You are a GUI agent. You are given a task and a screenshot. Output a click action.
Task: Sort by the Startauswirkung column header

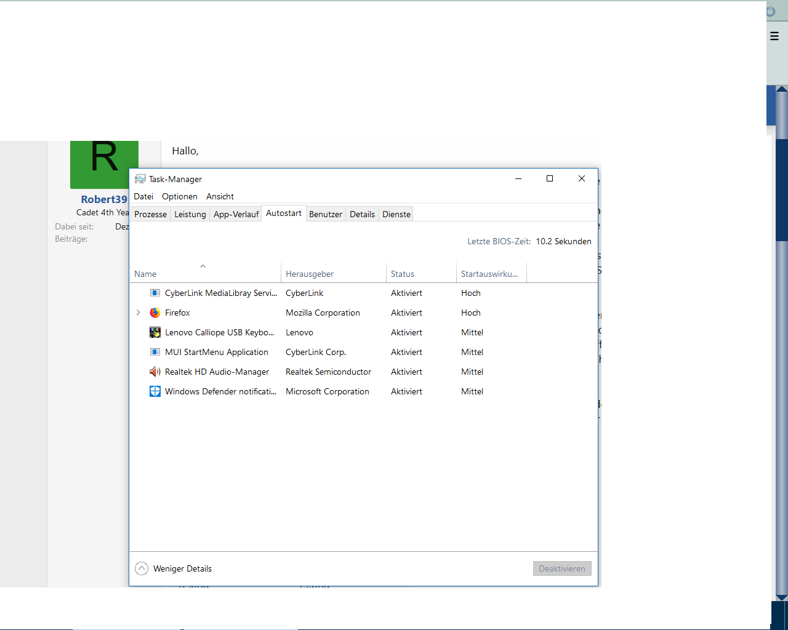coord(491,274)
